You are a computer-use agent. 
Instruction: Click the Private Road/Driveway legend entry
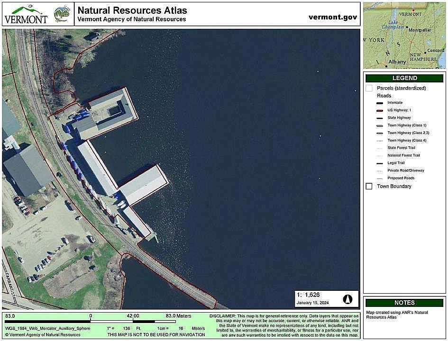coord(405,170)
